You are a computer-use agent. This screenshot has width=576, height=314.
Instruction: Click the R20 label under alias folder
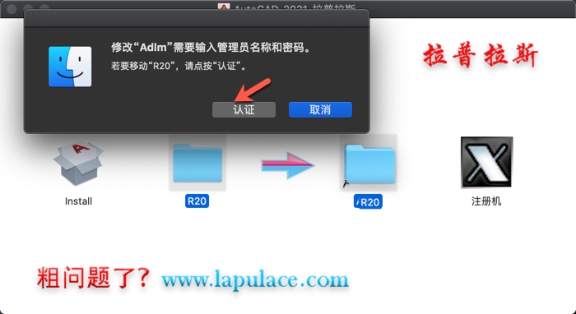[x=368, y=202]
